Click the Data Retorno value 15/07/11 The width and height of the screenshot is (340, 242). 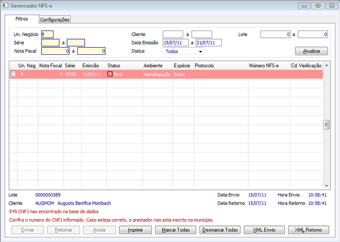click(x=257, y=203)
